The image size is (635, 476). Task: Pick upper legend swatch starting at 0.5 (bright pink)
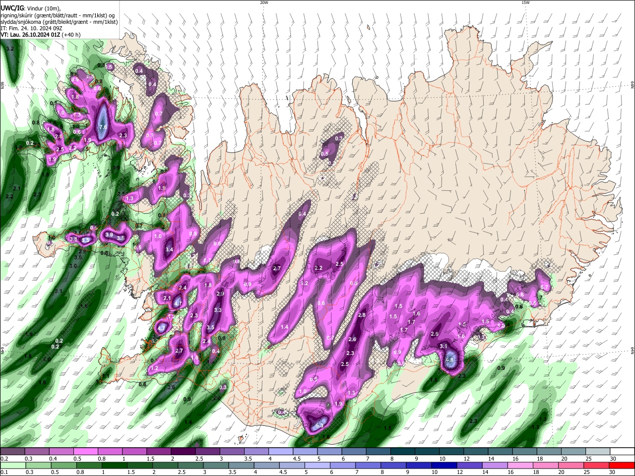[x=86, y=451]
